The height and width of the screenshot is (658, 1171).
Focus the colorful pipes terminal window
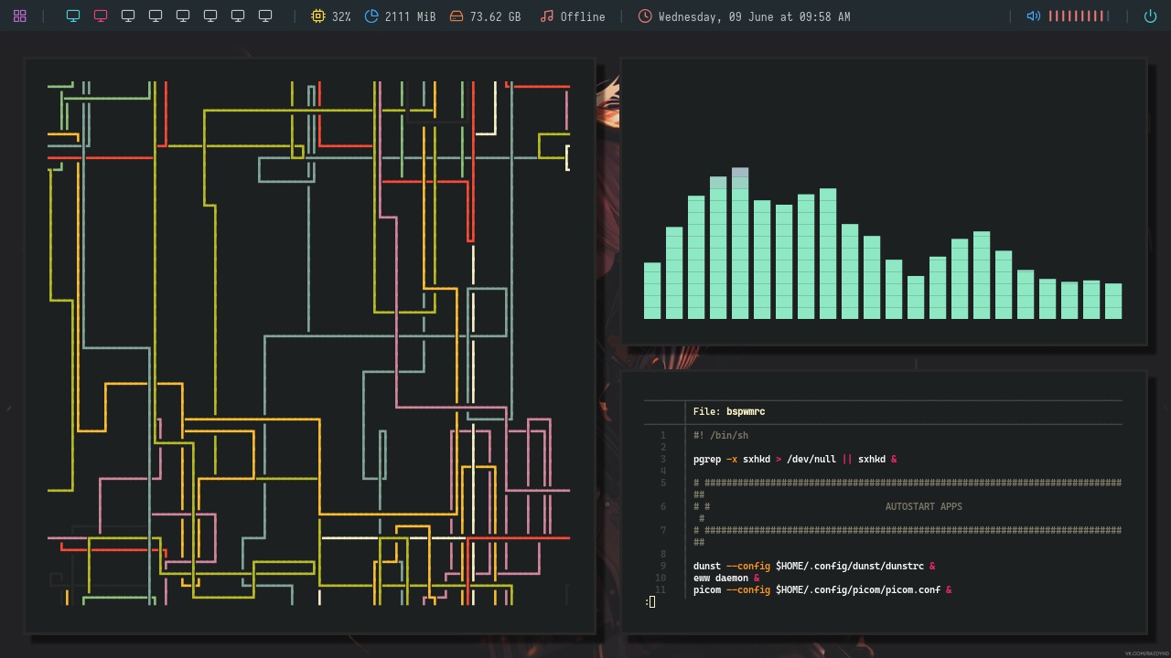click(x=309, y=345)
